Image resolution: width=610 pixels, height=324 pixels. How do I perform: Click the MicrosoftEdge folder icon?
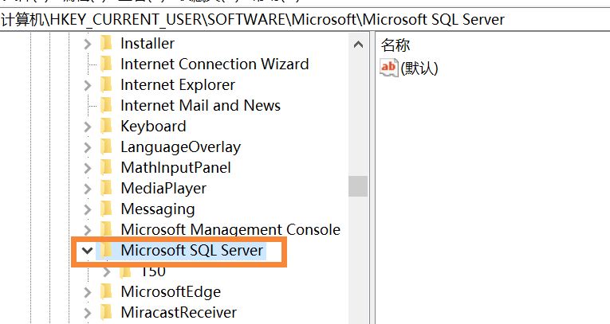[106, 292]
